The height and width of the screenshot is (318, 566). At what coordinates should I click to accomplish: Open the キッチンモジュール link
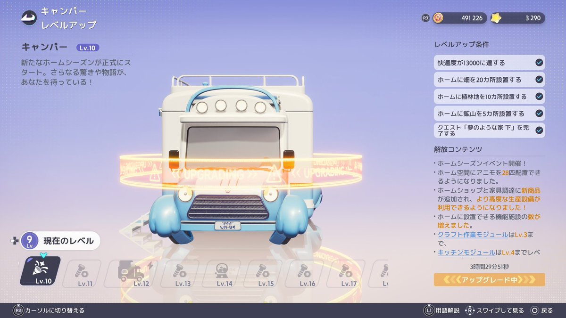pyautogui.click(x=466, y=253)
